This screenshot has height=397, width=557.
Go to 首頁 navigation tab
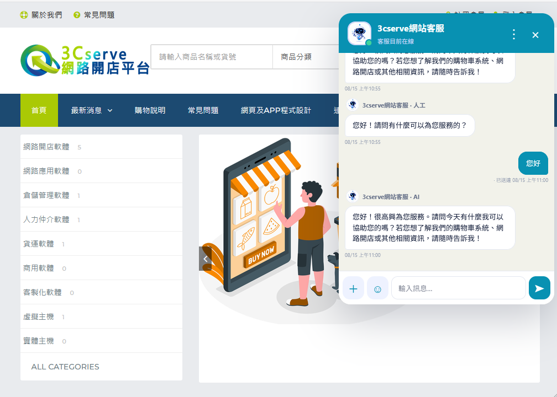click(39, 110)
